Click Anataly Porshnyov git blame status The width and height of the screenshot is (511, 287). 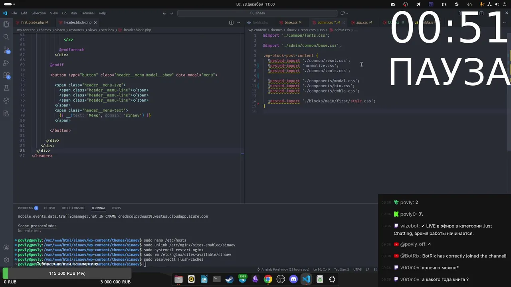click(283, 269)
